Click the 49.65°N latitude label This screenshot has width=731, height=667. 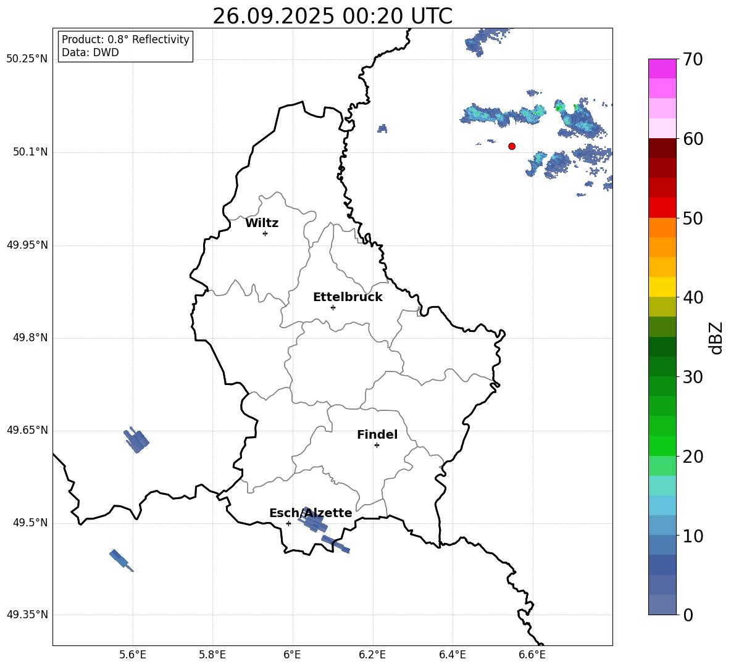pyautogui.click(x=27, y=430)
